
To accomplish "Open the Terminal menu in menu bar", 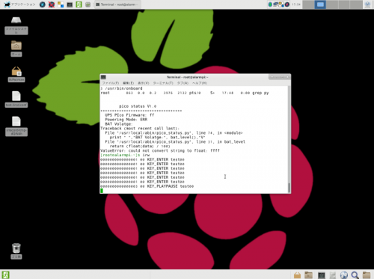I will pyautogui.click(x=163, y=83).
